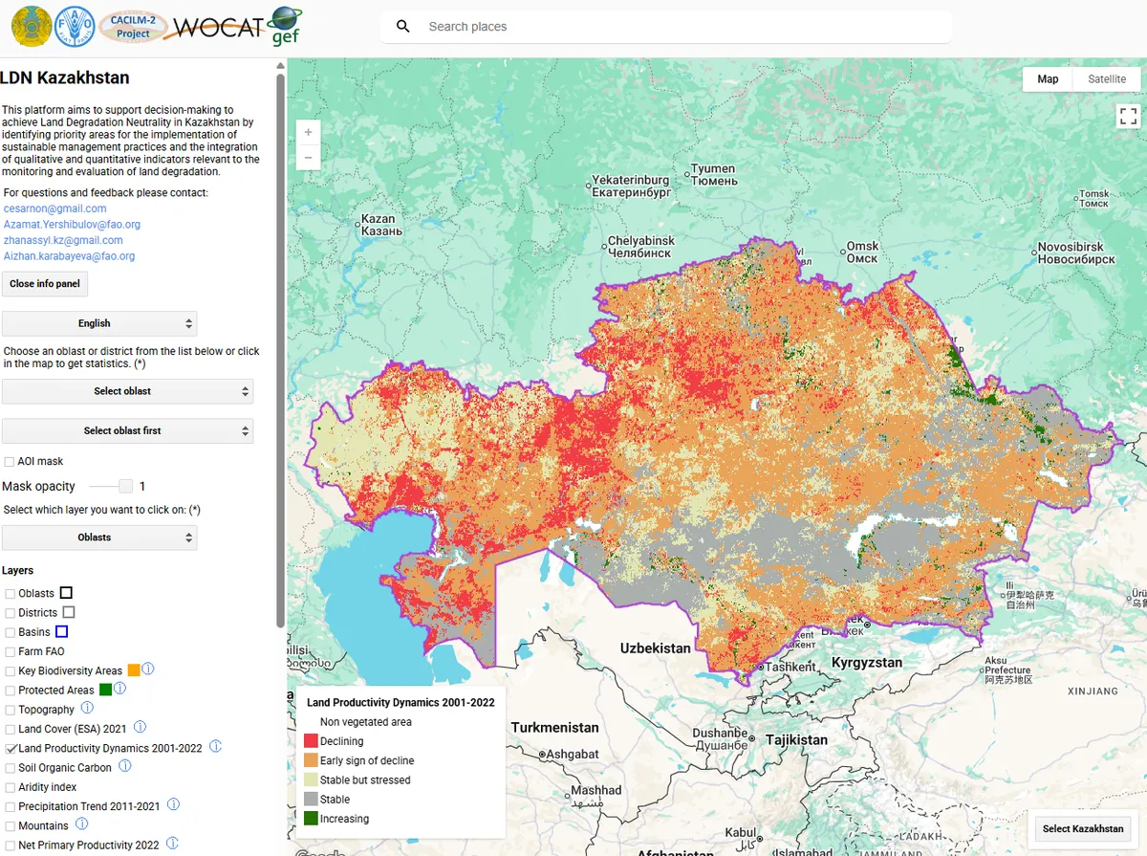1147x856 pixels.
Task: Zoom in with the plus map button
Action: pyautogui.click(x=308, y=132)
